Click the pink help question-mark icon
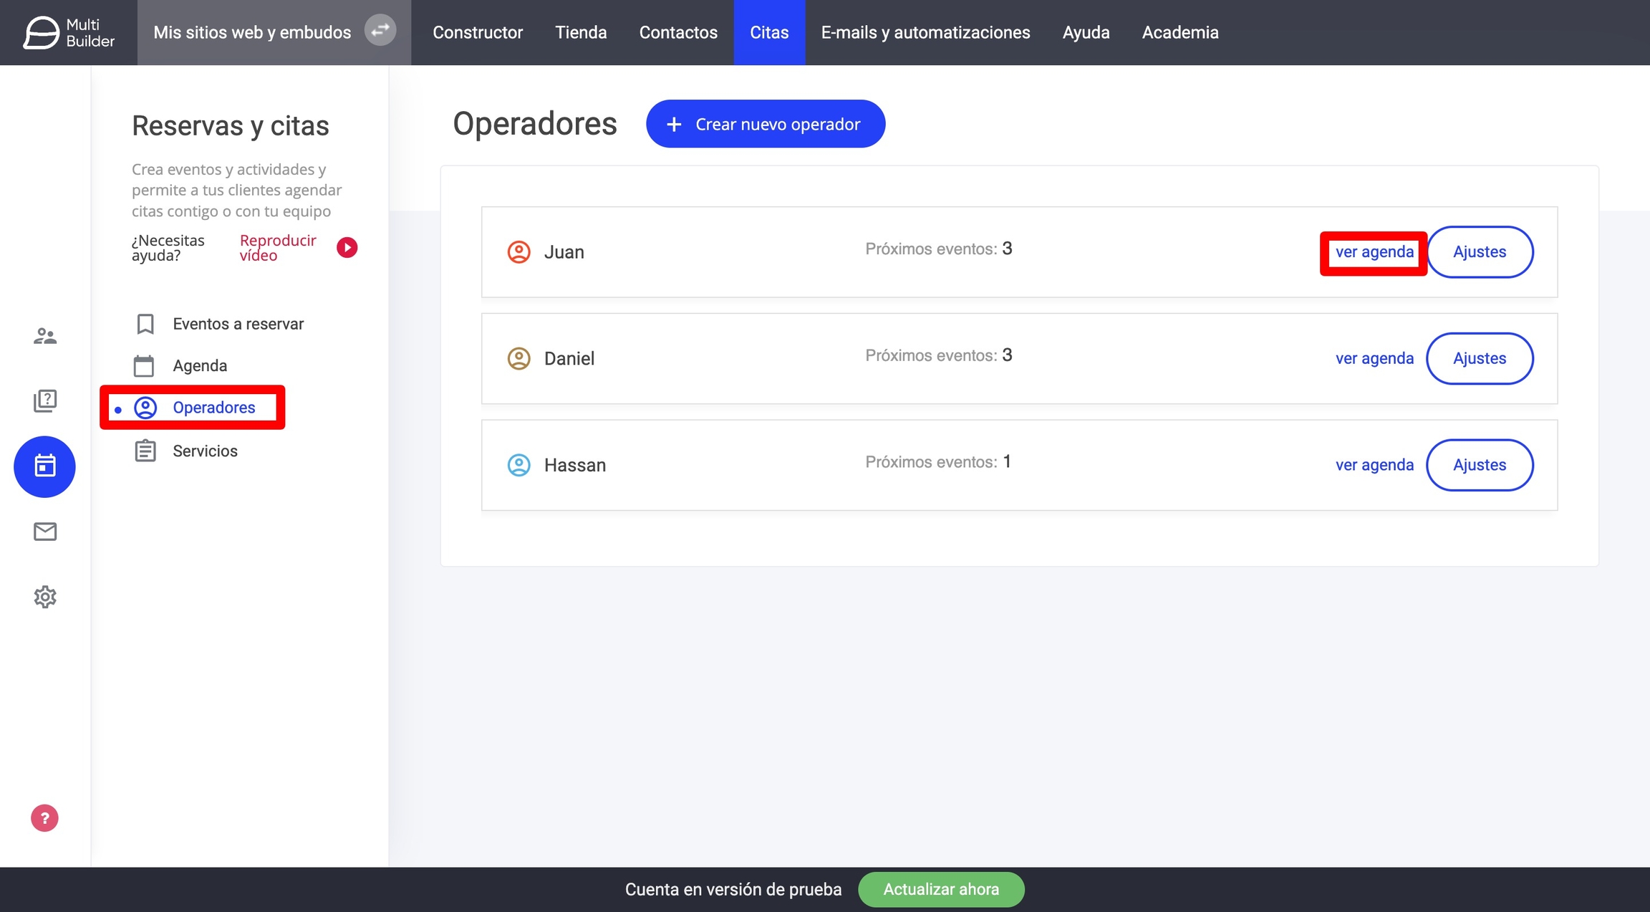The height and width of the screenshot is (912, 1650). (x=44, y=818)
